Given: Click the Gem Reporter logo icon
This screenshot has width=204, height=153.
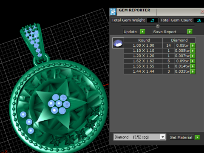Looking at the screenshot, I should coord(113,12).
